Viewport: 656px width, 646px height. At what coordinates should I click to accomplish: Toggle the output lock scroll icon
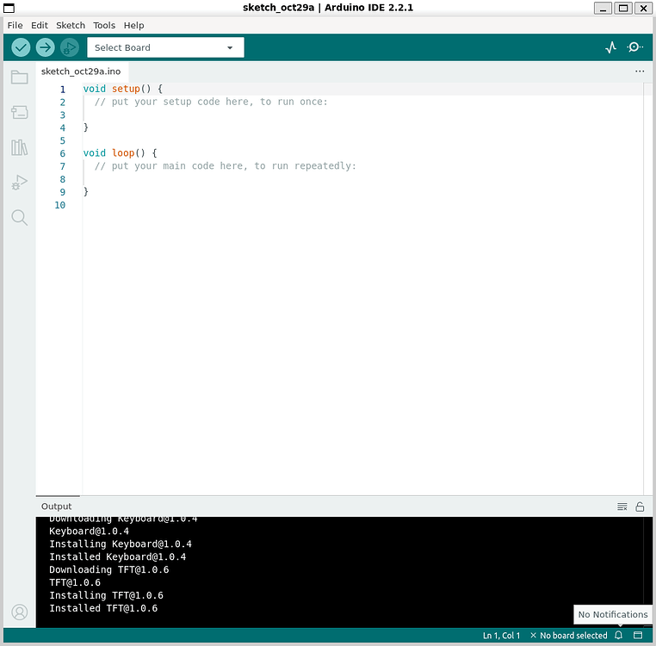(x=640, y=506)
